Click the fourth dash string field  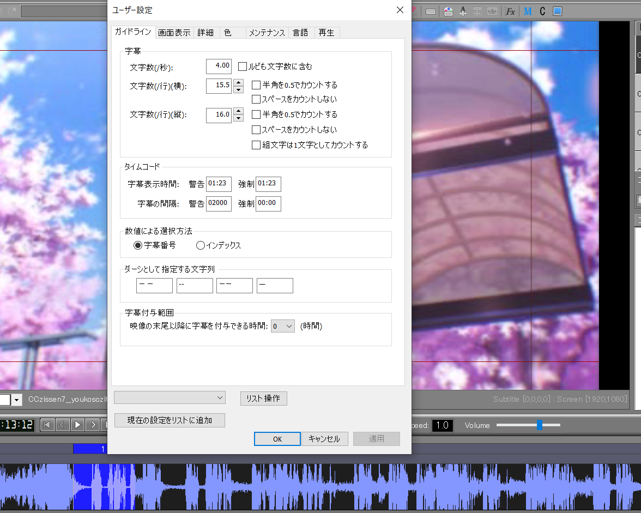tap(275, 285)
